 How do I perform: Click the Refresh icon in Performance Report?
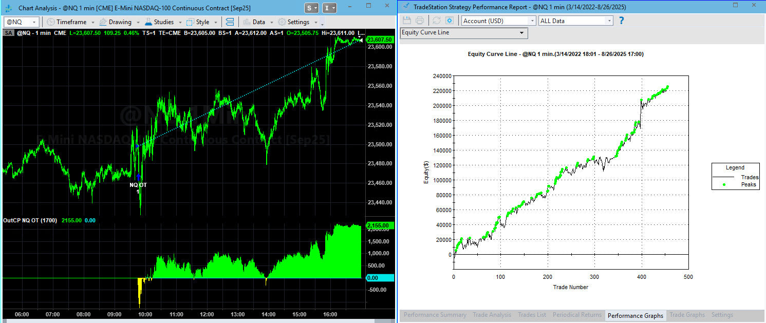(x=437, y=21)
